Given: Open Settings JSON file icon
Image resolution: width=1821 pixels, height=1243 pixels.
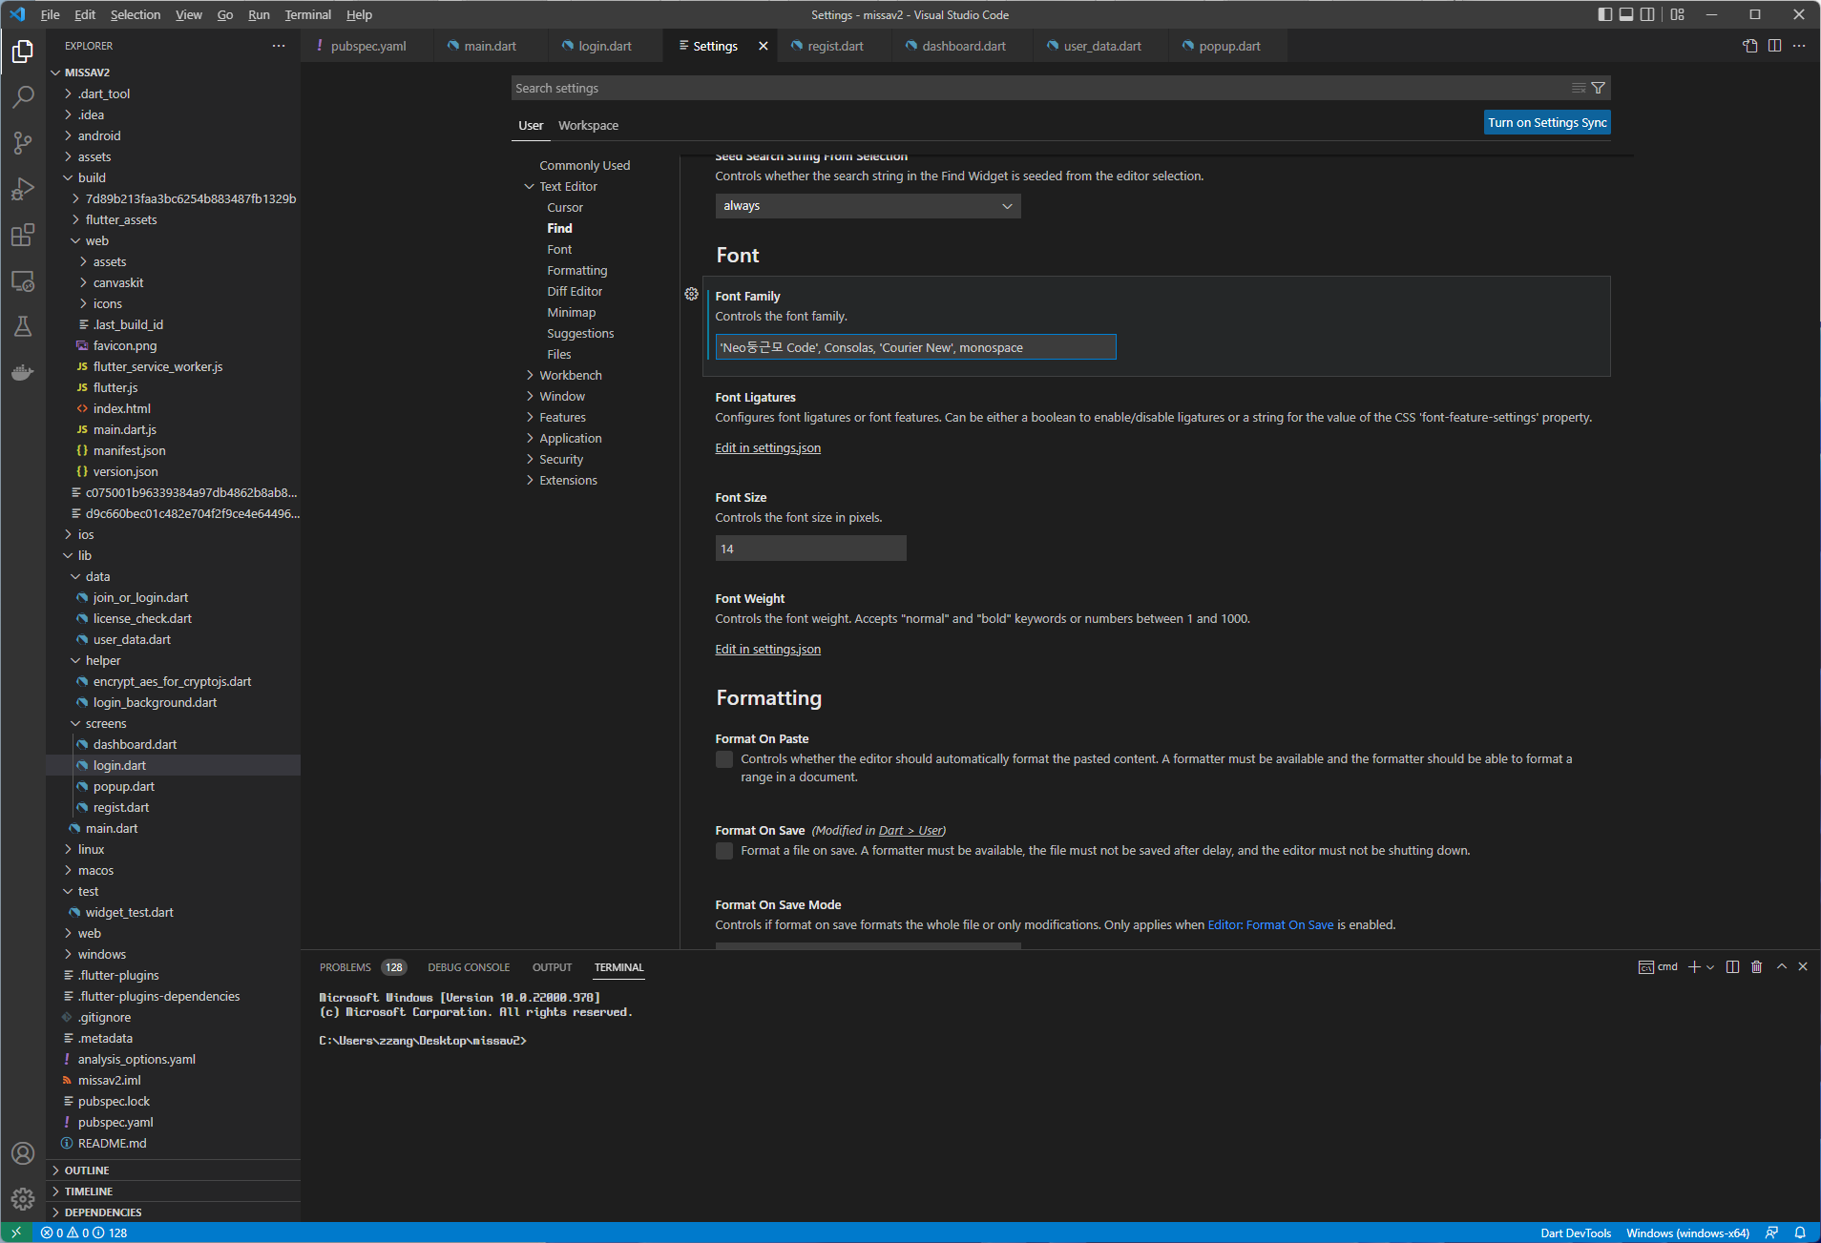Looking at the screenshot, I should click(x=1749, y=46).
